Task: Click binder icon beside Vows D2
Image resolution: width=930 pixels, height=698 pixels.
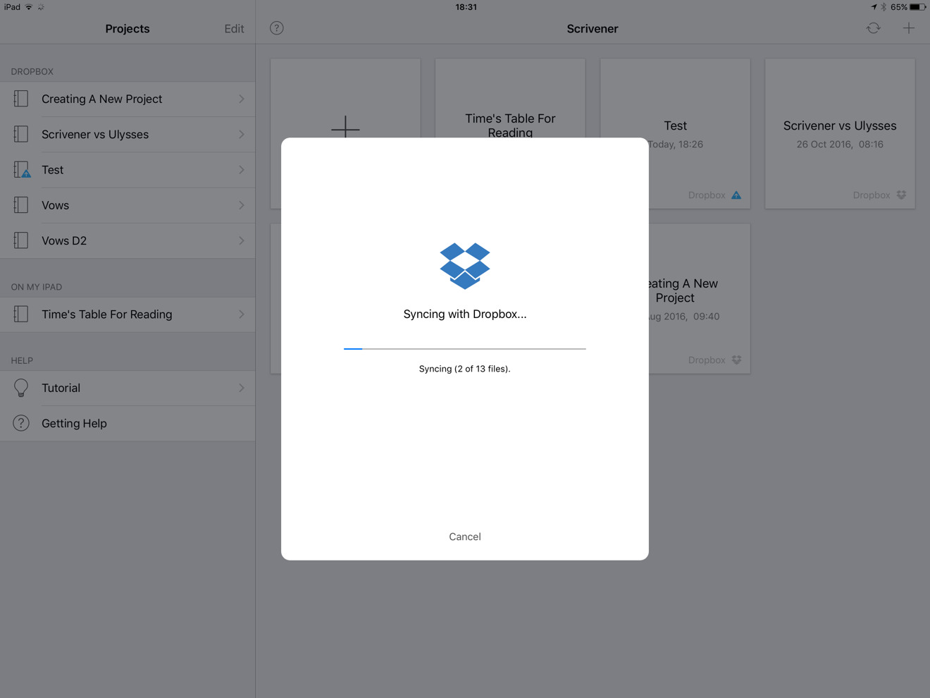Action: tap(21, 240)
